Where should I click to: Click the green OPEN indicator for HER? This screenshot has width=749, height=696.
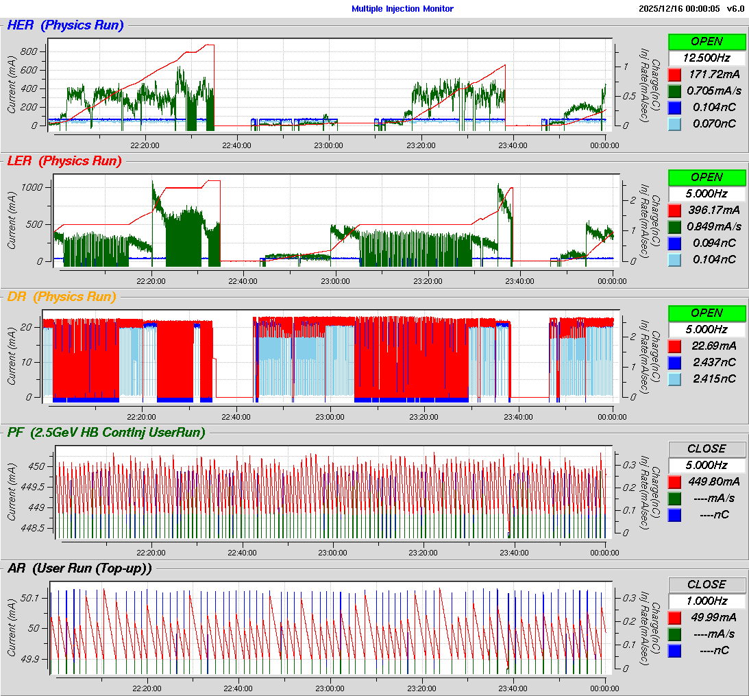707,41
